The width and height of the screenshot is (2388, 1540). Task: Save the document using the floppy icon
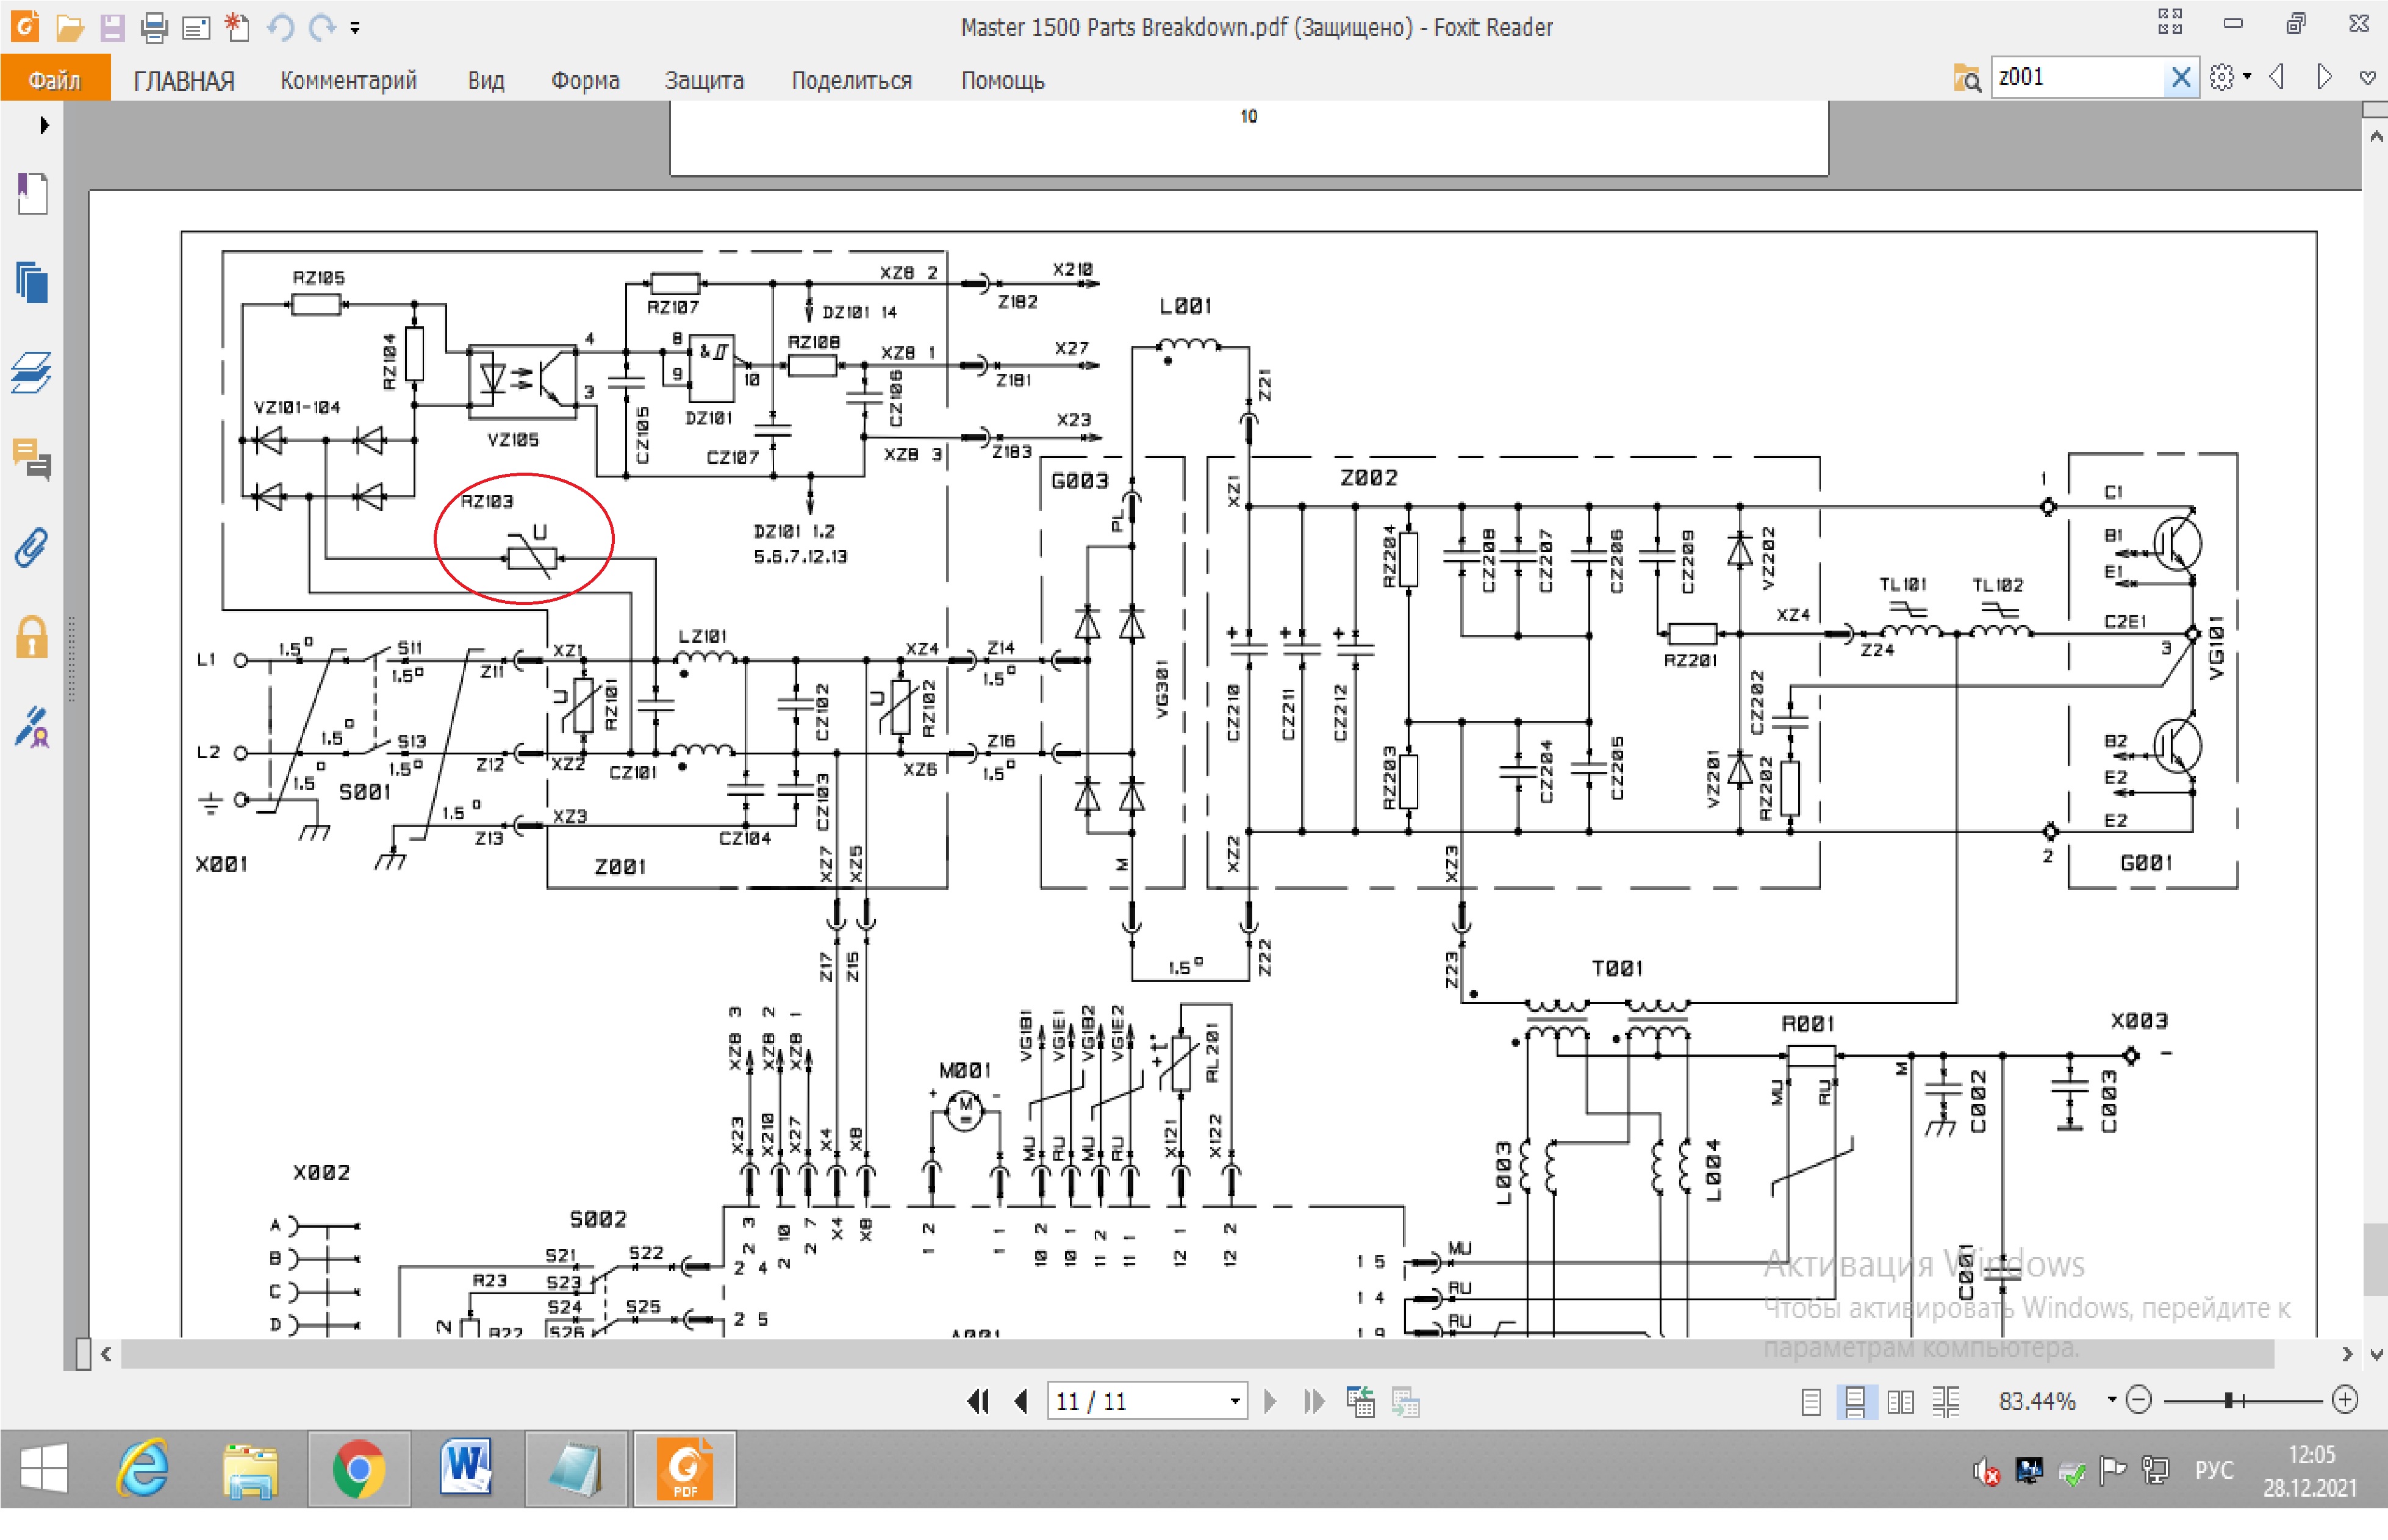[x=112, y=27]
